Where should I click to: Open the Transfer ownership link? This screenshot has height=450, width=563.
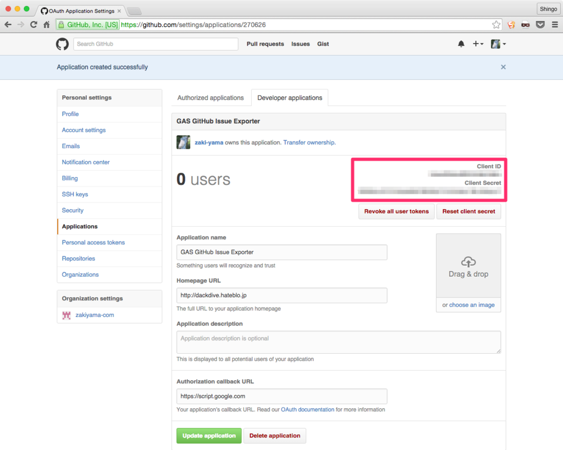tap(308, 142)
